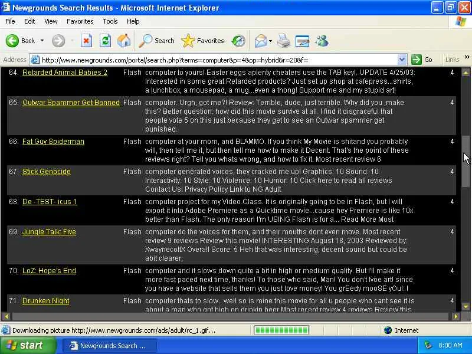Click the 8:00 AM taskbar clock

(450, 345)
